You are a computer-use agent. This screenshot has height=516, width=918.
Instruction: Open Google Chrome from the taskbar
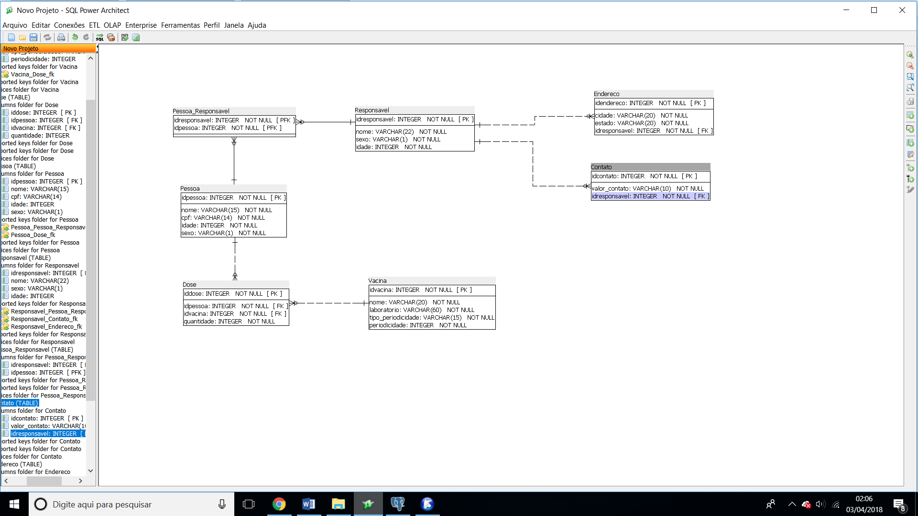click(x=279, y=504)
